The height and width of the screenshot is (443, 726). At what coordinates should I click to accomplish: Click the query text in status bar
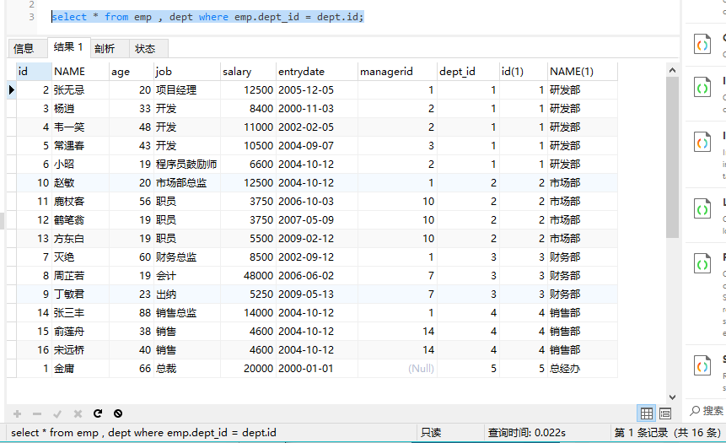point(143,433)
